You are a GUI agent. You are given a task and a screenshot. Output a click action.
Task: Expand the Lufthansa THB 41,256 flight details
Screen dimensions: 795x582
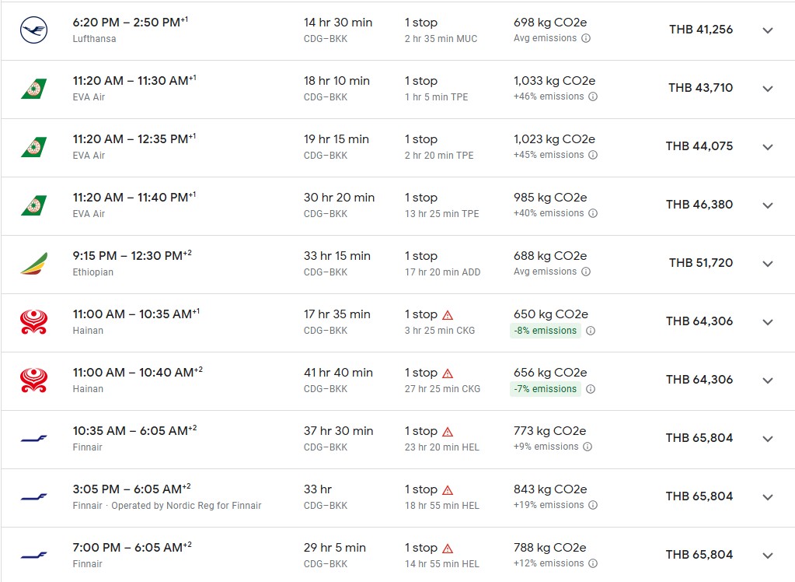tap(768, 30)
